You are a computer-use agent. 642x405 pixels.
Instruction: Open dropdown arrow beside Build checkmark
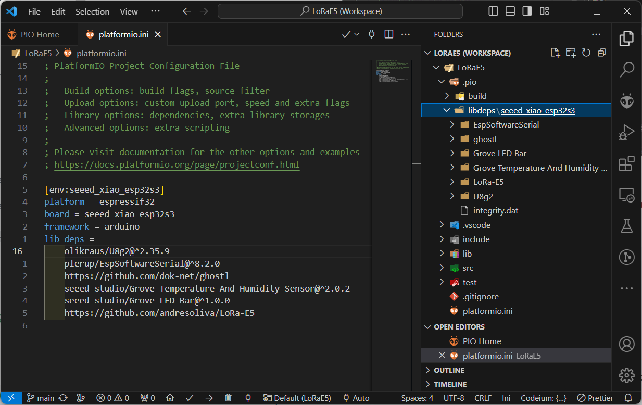[357, 34]
